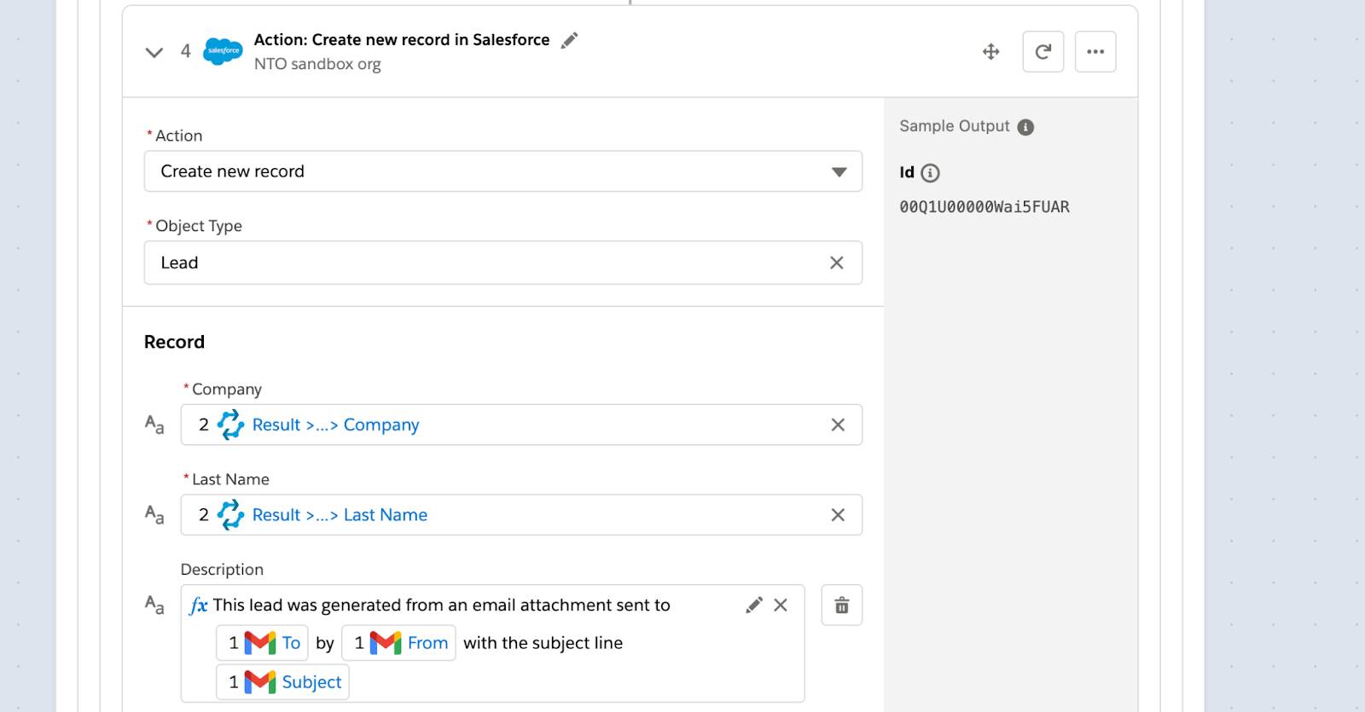1365x712 pixels.
Task: Click the refresh step button
Action: pyautogui.click(x=1043, y=52)
